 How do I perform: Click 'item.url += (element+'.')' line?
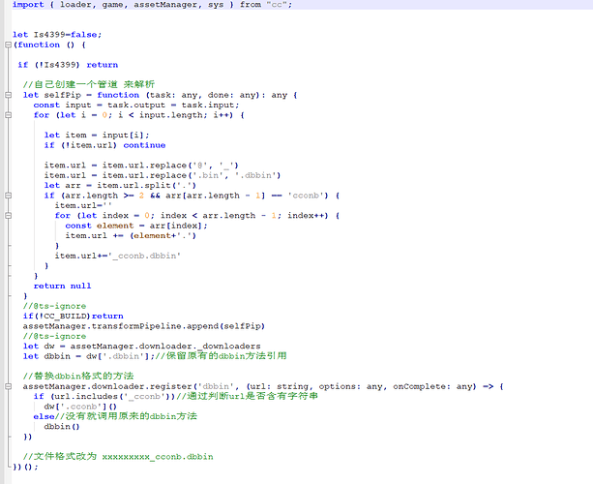tap(131, 236)
